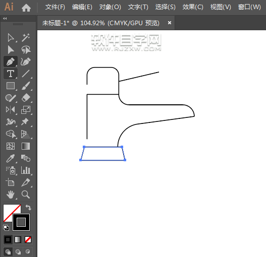Select the Direct Selection arrow tool

click(x=11, y=37)
